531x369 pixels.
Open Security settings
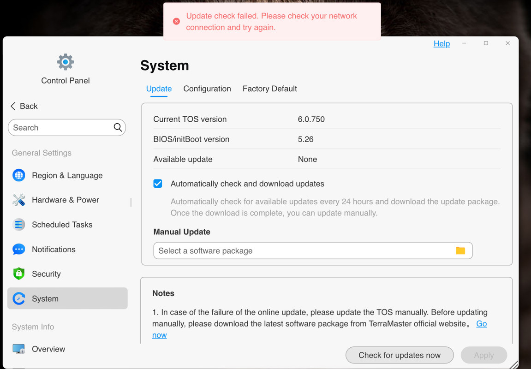(x=67, y=274)
